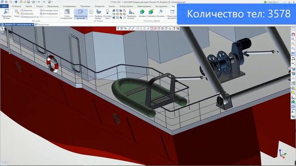Close the Корабль СБ document tab

coord(33,24)
